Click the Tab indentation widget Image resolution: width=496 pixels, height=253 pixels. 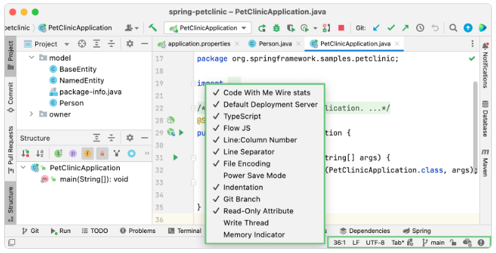pos(398,243)
